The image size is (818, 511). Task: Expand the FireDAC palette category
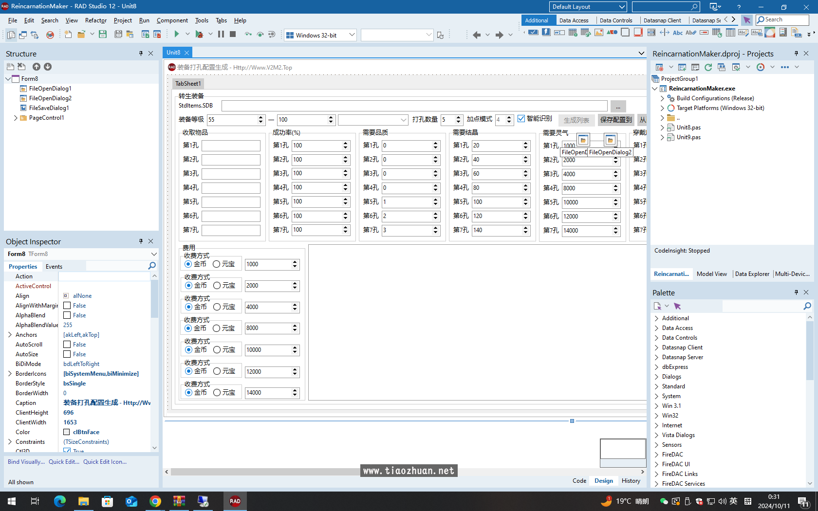click(657, 455)
